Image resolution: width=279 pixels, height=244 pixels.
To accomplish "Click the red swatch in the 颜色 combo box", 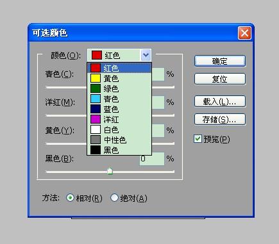I will pyautogui.click(x=97, y=55).
